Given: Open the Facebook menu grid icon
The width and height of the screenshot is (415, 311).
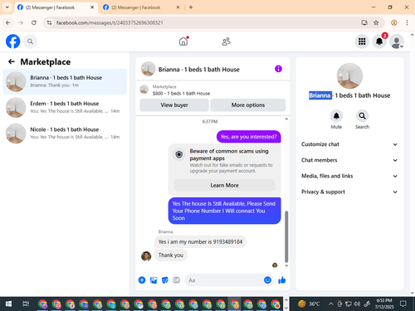Looking at the screenshot, I should coord(362,41).
